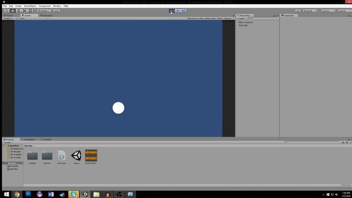
Task: Open the GameObject menu
Action: point(30,6)
